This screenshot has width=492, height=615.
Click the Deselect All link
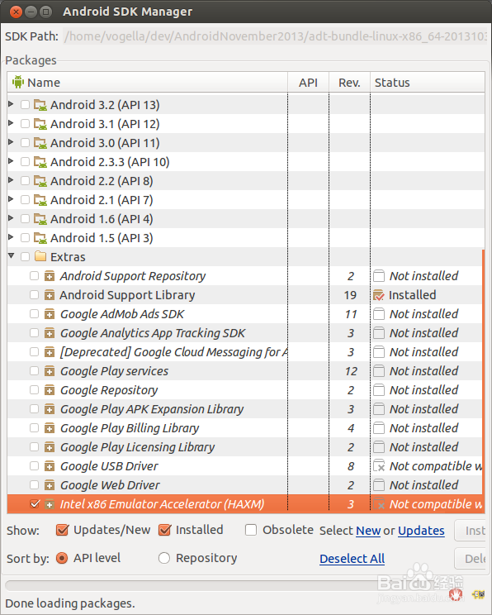tap(352, 559)
